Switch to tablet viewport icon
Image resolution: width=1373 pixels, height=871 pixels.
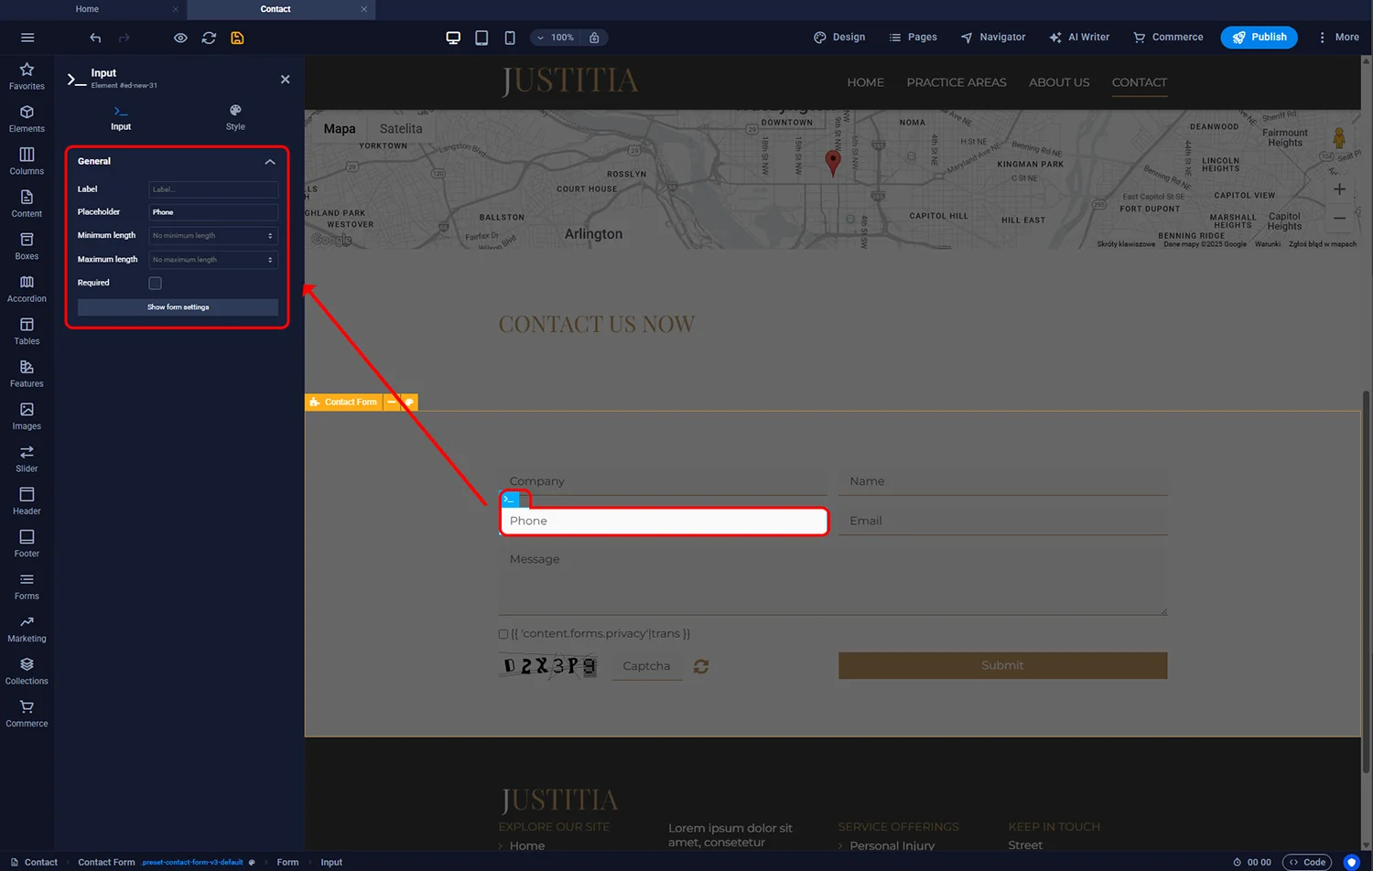(x=481, y=38)
